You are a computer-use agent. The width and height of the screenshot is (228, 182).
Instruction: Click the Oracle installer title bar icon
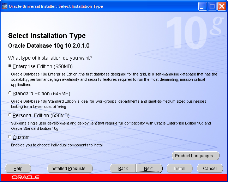[4, 6]
